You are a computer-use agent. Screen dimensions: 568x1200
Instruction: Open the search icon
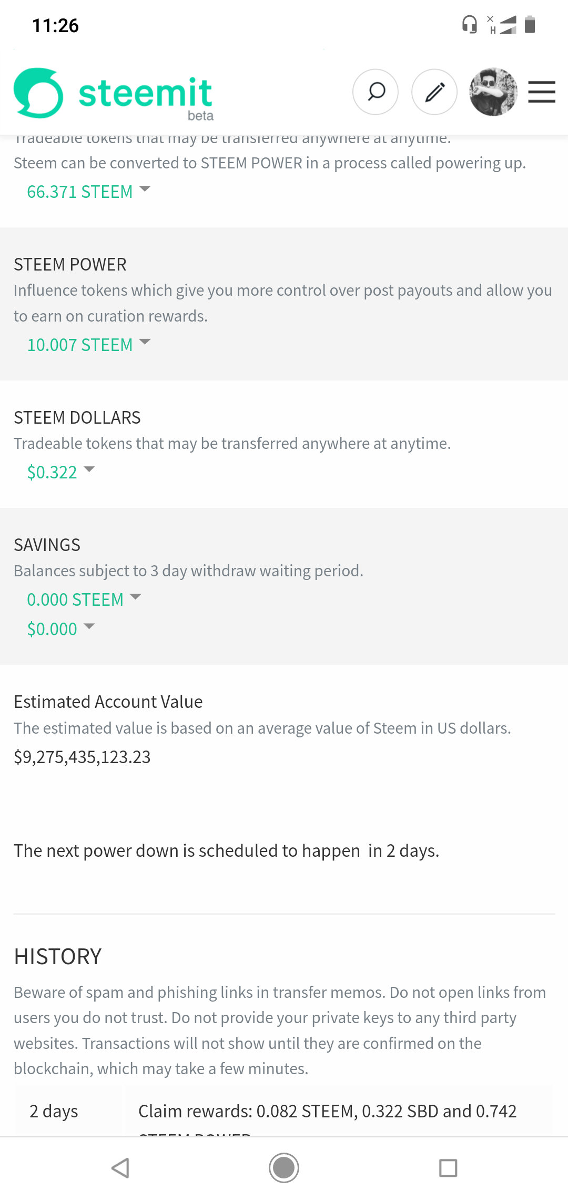coord(376,92)
